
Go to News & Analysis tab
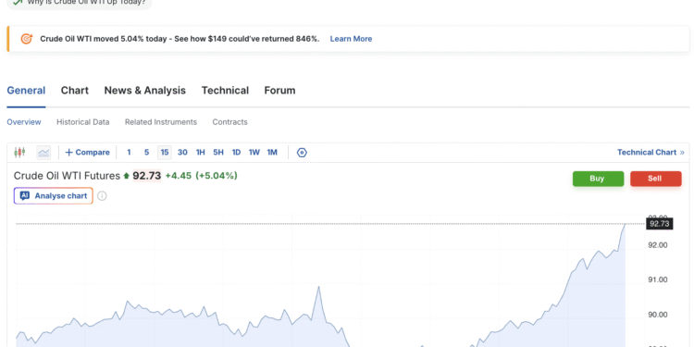tap(145, 91)
